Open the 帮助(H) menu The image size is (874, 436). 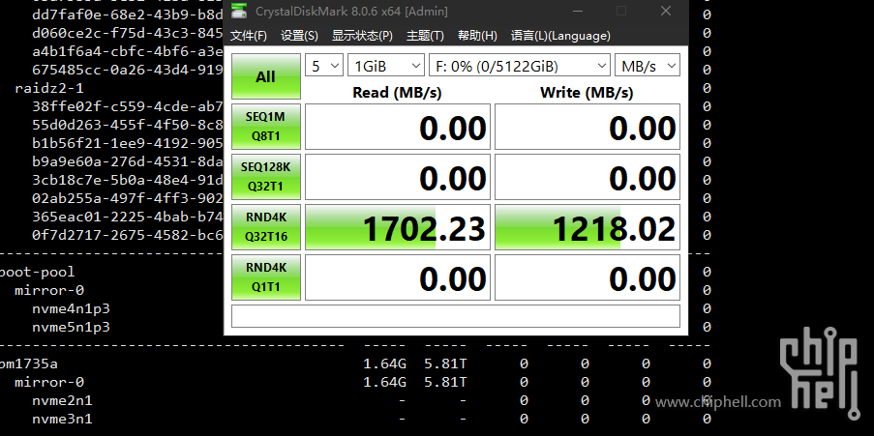(477, 36)
